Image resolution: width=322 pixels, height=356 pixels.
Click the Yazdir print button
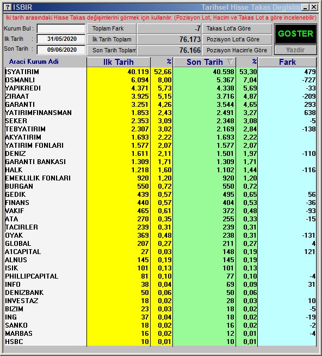pyautogui.click(x=295, y=50)
